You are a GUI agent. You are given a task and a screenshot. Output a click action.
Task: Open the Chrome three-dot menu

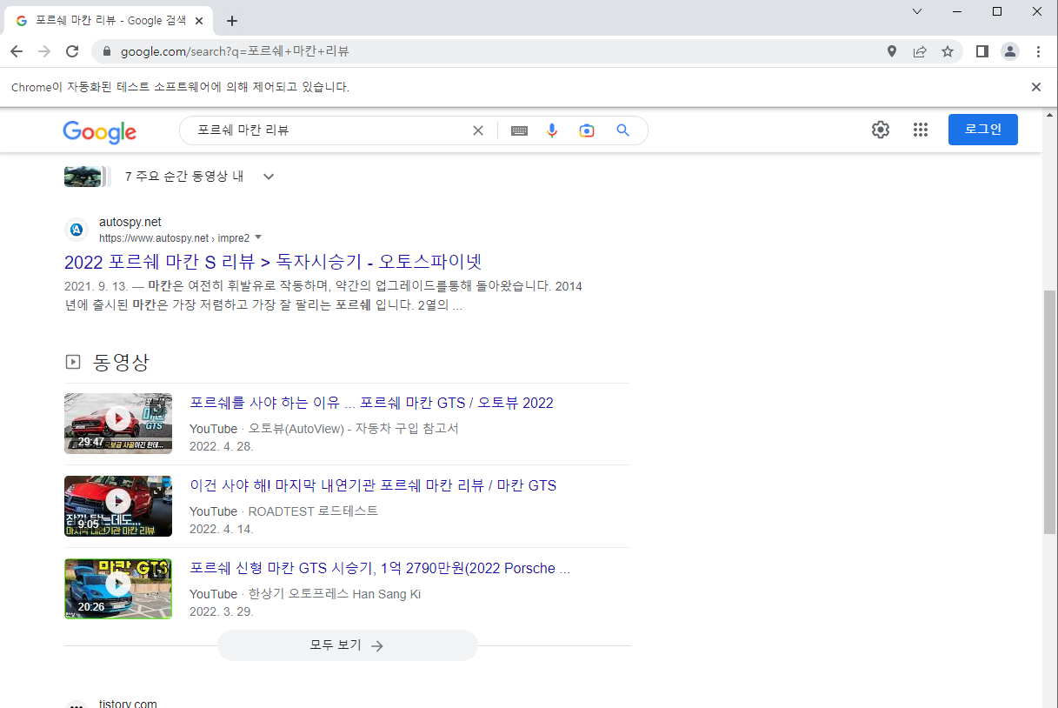pyautogui.click(x=1038, y=51)
